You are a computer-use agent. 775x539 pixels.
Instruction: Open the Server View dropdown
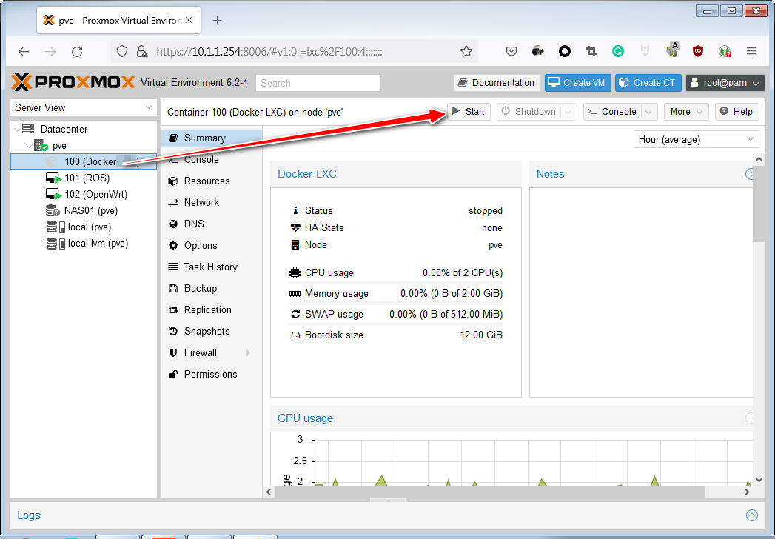click(84, 108)
